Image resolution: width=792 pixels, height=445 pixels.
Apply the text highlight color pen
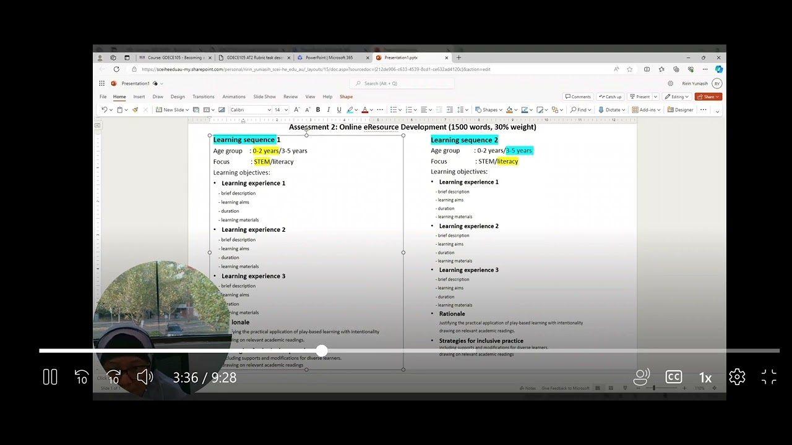(350, 110)
